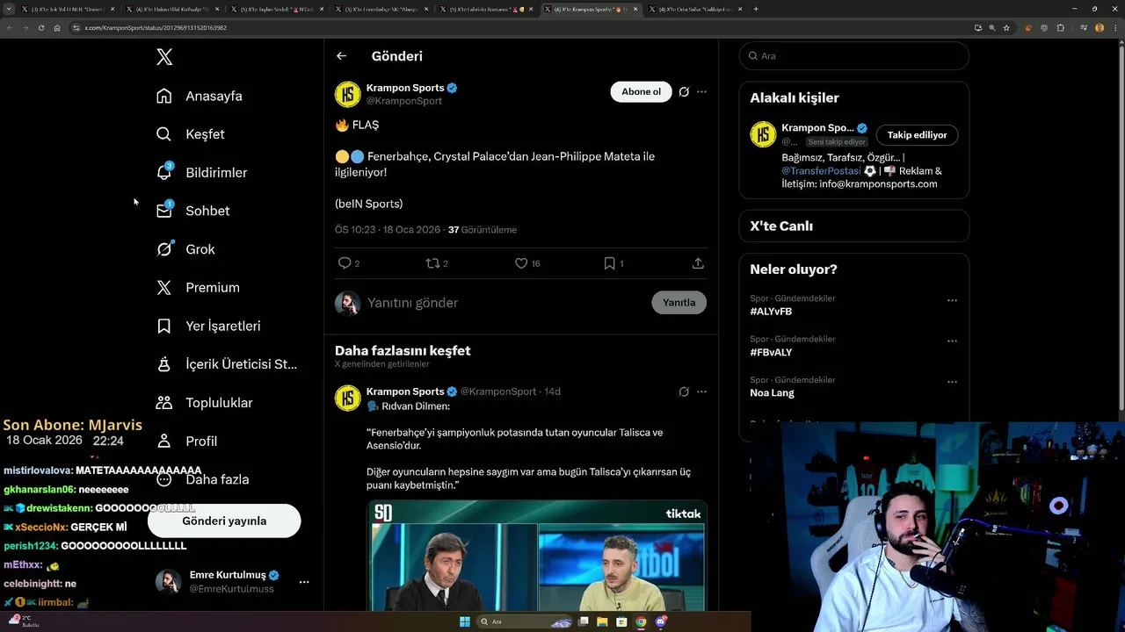
Task: Switch to the Fabrizio Romano tab
Action: [487, 9]
